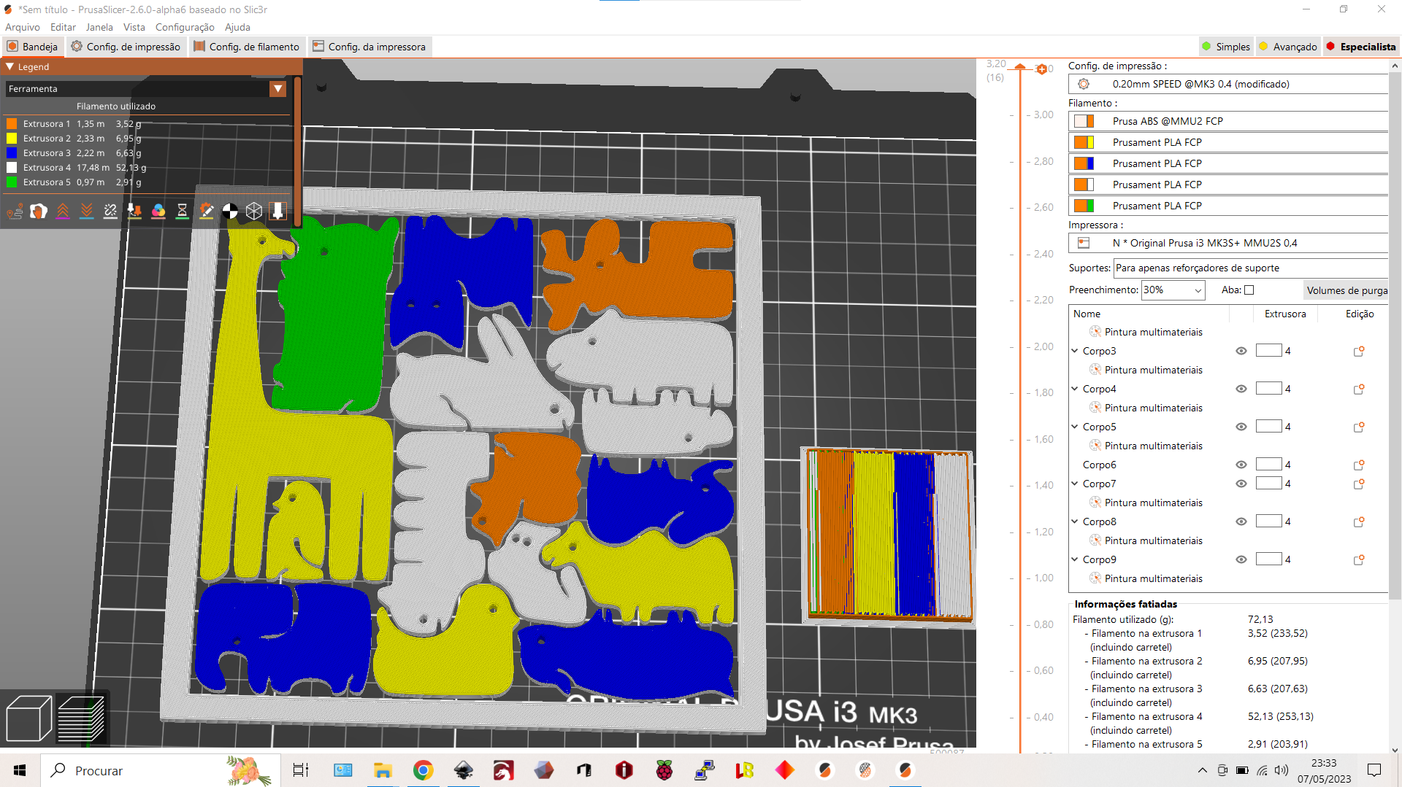Toggle visibility of Corpo5
Image resolution: width=1402 pixels, height=787 pixels.
tap(1241, 427)
